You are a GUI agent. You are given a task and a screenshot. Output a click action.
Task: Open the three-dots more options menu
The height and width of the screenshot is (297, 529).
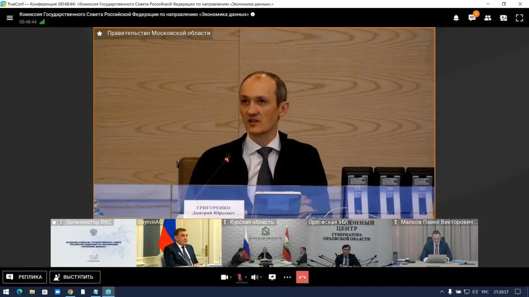[287, 277]
